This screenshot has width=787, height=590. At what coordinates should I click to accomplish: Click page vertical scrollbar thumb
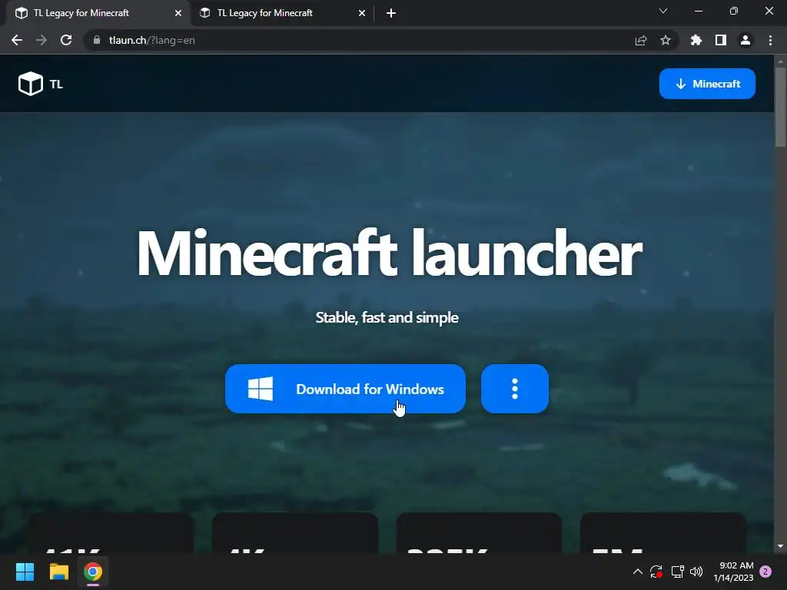pyautogui.click(x=780, y=107)
